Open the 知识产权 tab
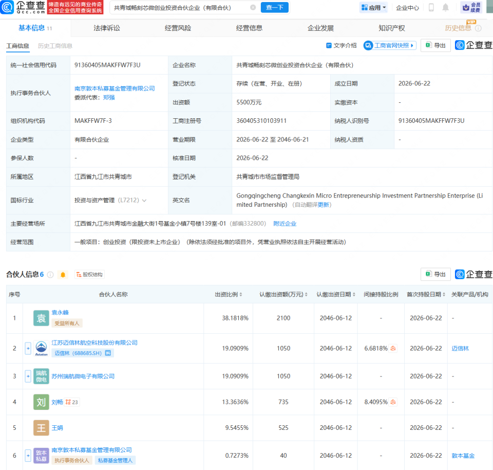The image size is (493, 470). 392,28
